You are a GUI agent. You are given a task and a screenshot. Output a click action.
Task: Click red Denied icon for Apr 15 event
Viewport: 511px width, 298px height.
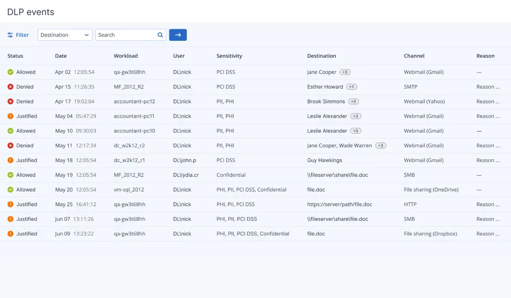point(10,86)
